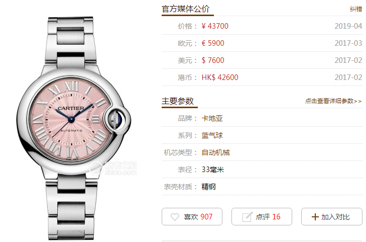Open 点击查看详细参数 detailed specs link
The height and width of the screenshot is (242, 366).
[x=333, y=101]
